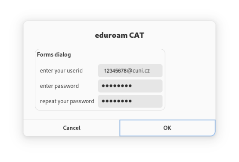Click the 'repeat your password' label
239x162 pixels.
(67, 101)
